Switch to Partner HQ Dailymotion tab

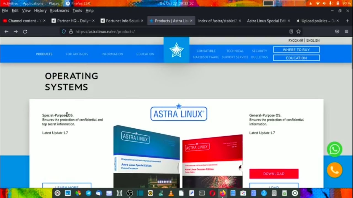click(x=73, y=21)
